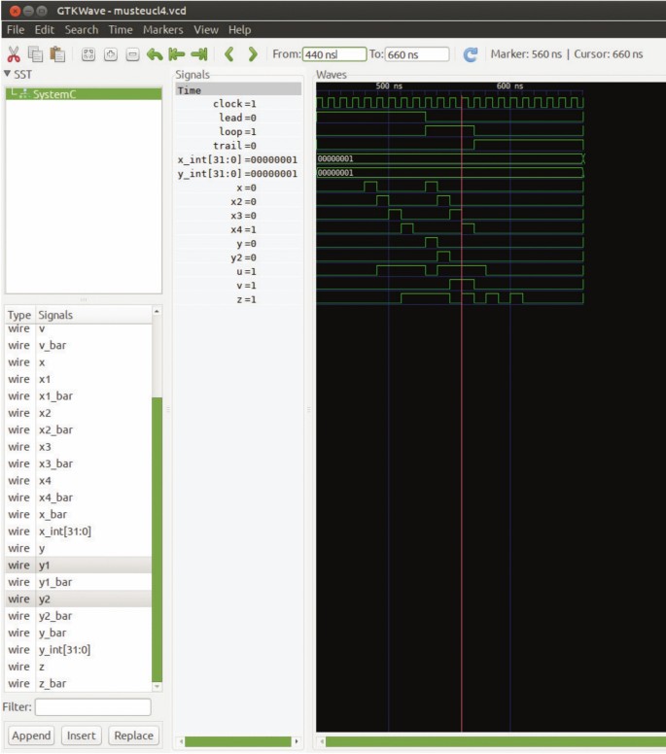This screenshot has height=754, width=666.
Task: Click the Signals pane scroll right arrow
Action: coord(297,741)
